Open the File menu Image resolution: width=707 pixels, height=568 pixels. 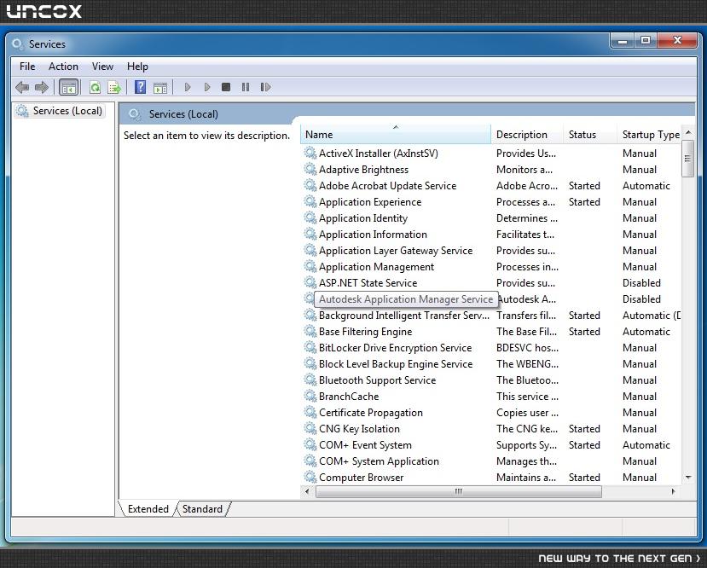(x=27, y=67)
